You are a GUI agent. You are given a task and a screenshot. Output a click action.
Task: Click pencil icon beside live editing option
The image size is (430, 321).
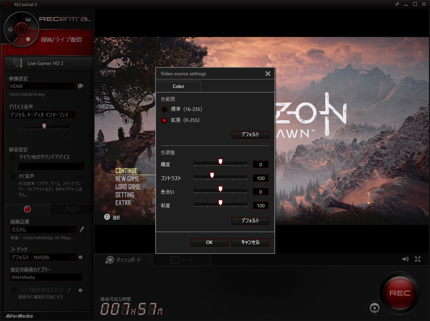point(69,290)
